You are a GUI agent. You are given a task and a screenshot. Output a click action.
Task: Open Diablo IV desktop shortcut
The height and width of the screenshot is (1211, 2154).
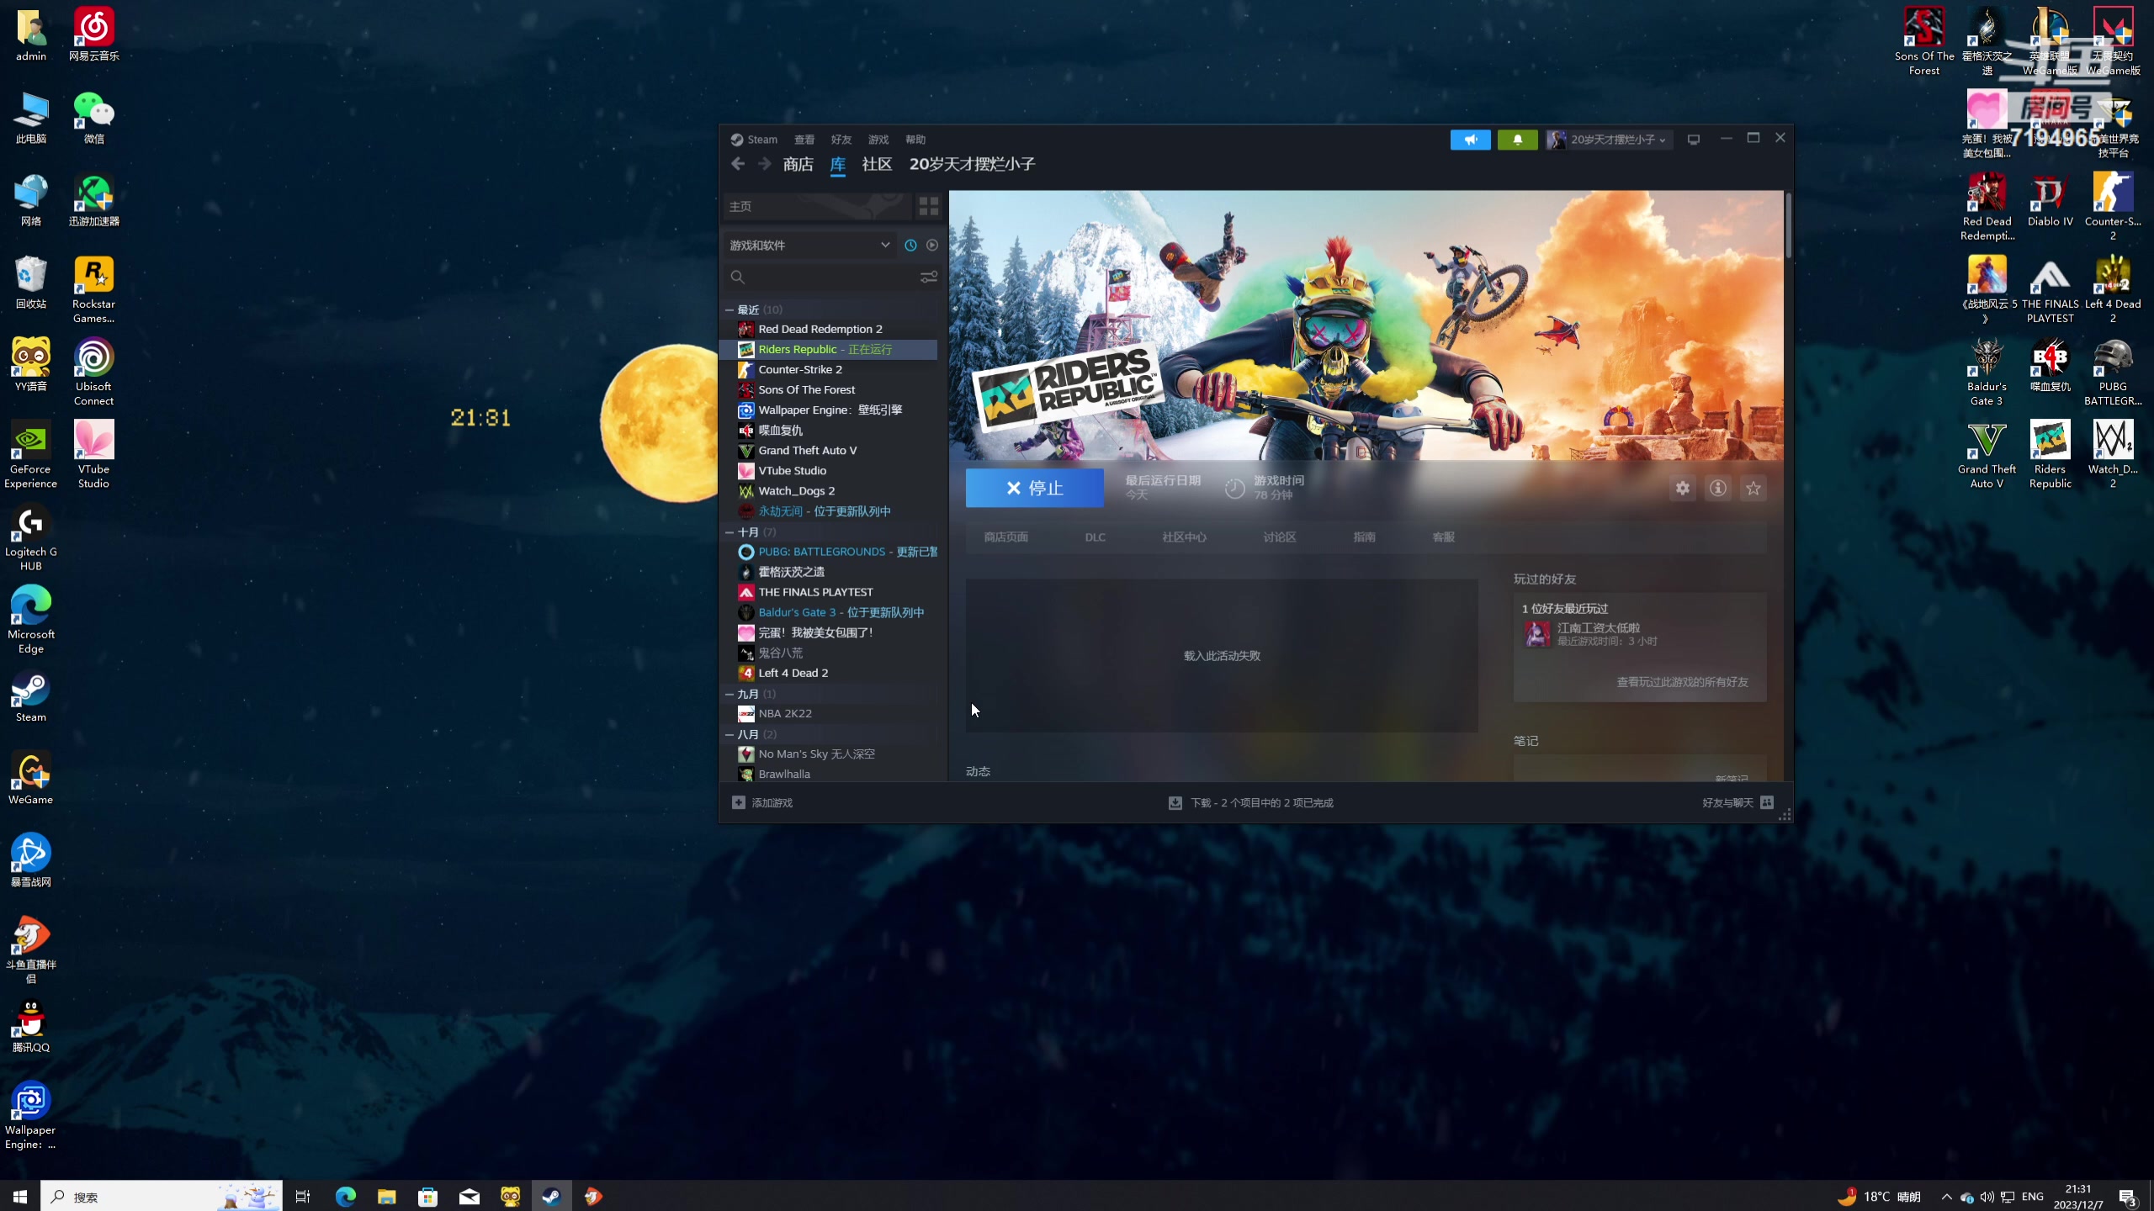tap(2050, 198)
